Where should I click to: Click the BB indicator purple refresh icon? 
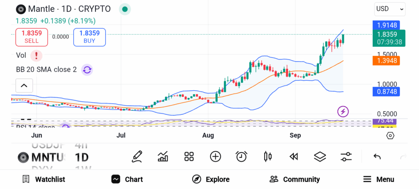[x=87, y=70]
